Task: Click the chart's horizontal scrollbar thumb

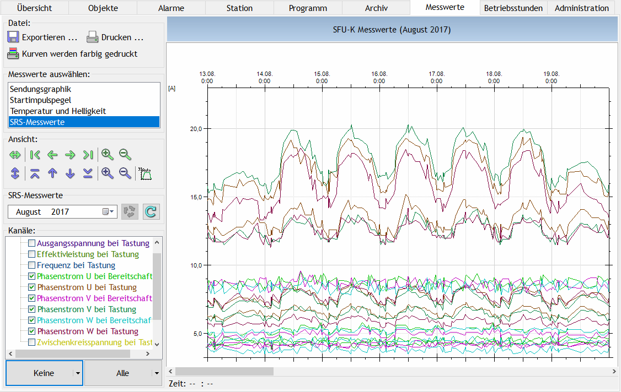Action: pos(224,372)
